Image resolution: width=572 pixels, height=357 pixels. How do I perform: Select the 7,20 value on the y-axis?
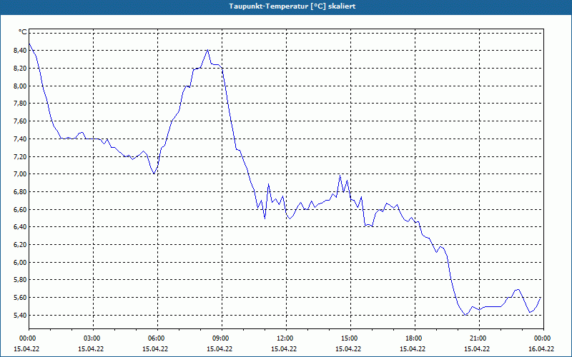tap(20, 156)
